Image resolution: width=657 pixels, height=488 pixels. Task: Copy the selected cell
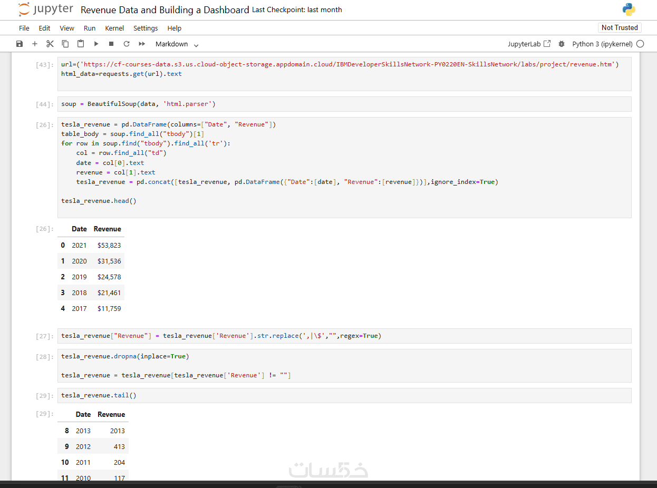coord(65,44)
